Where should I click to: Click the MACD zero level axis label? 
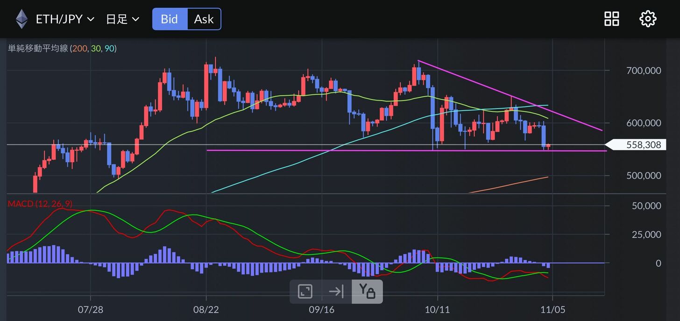(658, 264)
